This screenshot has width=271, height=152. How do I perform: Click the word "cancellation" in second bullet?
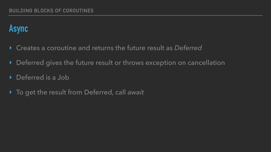206,63
